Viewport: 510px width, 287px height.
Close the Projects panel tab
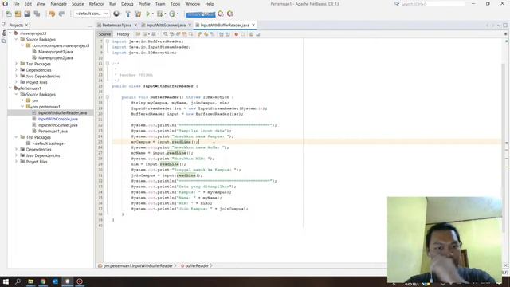click(x=26, y=25)
